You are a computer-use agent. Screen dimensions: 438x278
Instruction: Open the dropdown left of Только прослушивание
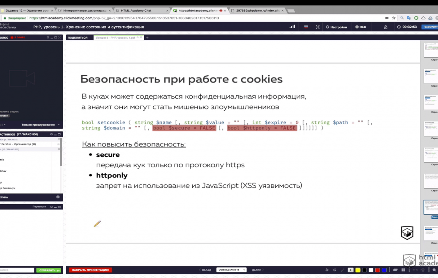(4, 125)
